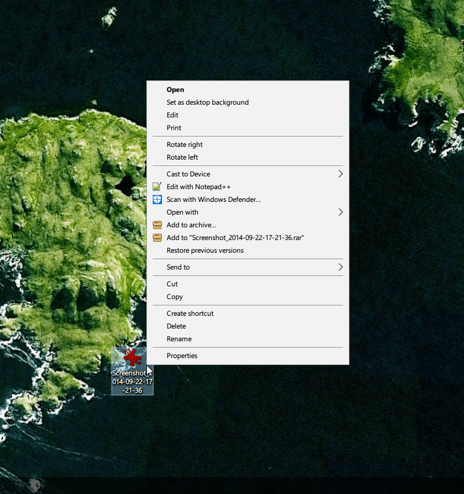Expand the Cast to Device submenu arrow
This screenshot has height=494, width=464.
click(x=340, y=174)
